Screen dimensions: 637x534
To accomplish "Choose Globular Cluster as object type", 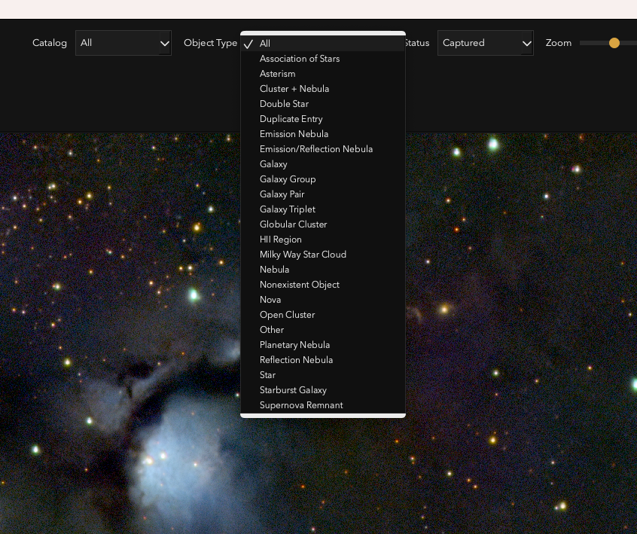I will click(x=293, y=224).
